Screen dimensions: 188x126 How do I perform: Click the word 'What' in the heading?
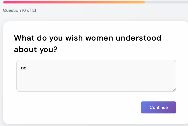24,38
